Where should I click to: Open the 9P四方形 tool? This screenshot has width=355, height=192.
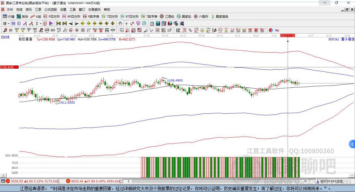point(71,17)
